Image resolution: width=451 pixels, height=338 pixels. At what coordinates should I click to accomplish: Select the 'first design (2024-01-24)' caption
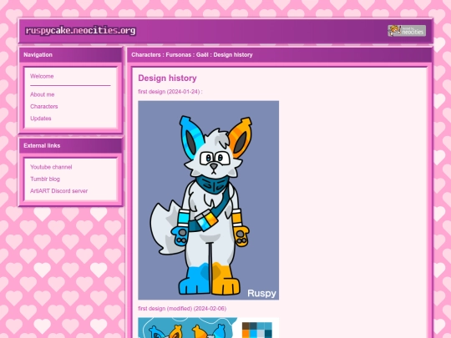coord(170,92)
